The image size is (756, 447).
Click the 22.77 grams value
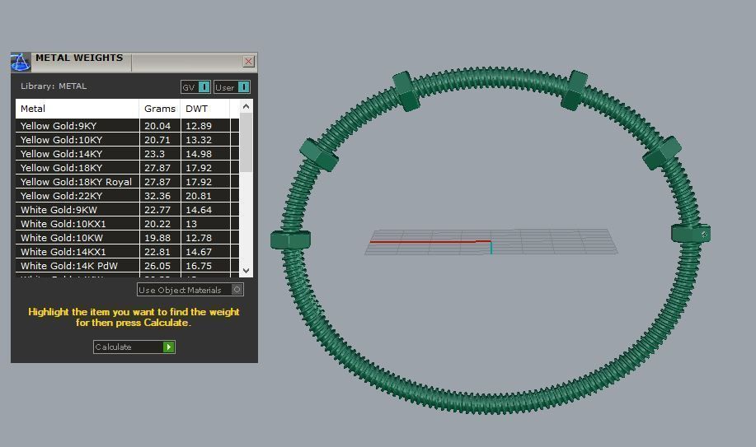pyautogui.click(x=157, y=210)
